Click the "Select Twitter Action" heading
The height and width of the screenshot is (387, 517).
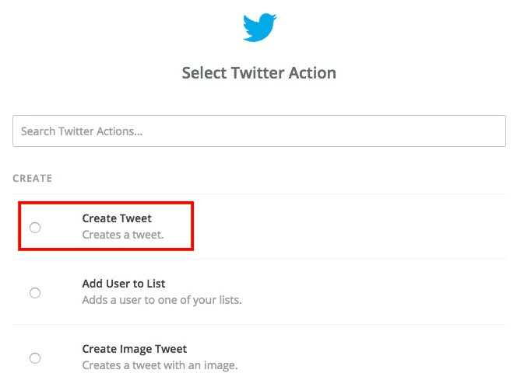click(258, 73)
